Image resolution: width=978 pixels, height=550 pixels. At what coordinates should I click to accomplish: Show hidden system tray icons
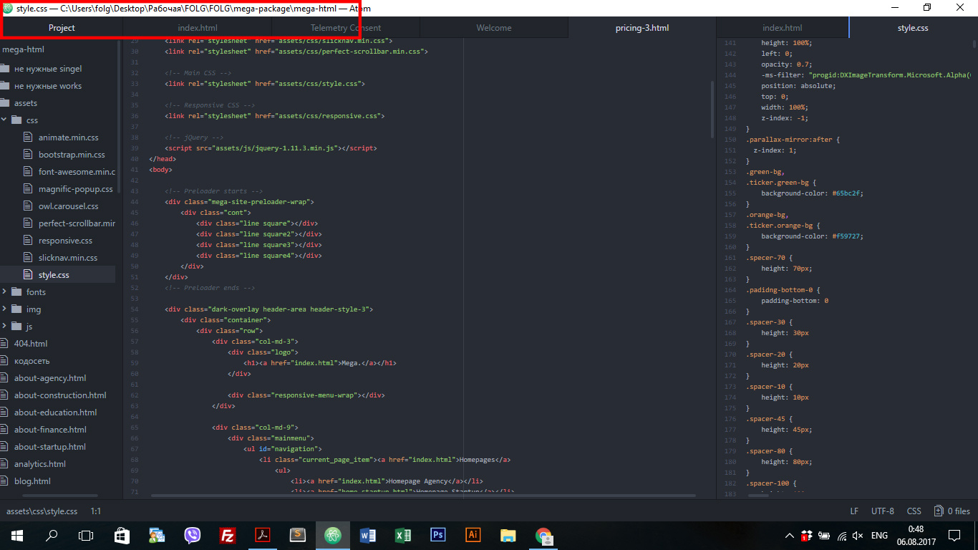(x=790, y=535)
